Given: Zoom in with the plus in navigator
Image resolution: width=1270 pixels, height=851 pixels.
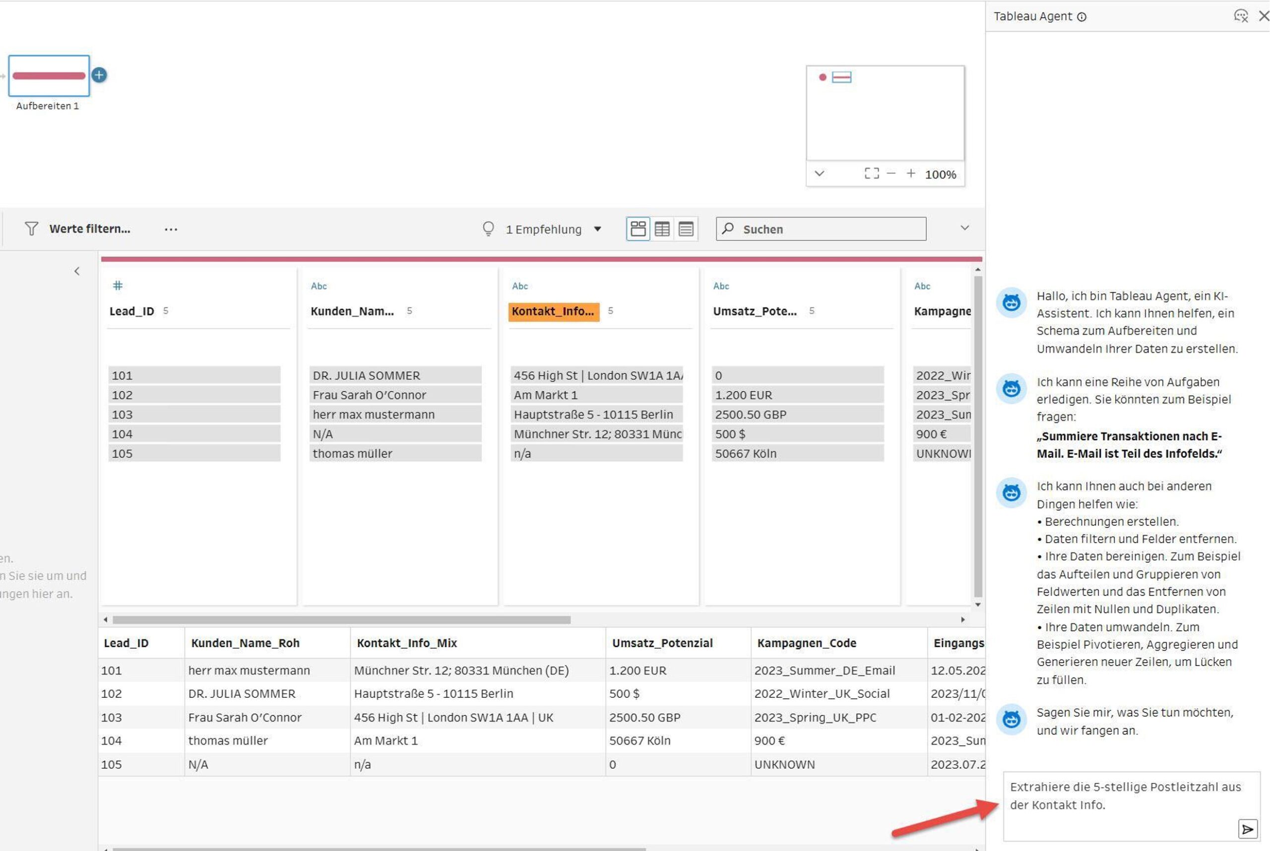Looking at the screenshot, I should tap(910, 174).
